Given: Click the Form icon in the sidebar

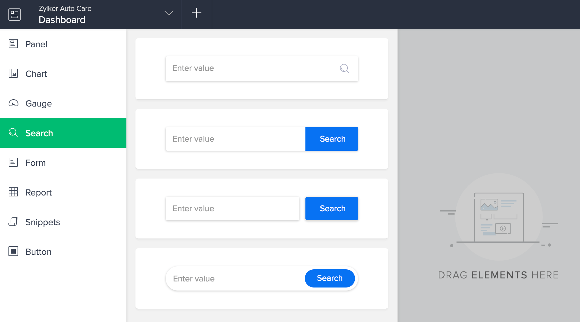Looking at the screenshot, I should [x=13, y=163].
